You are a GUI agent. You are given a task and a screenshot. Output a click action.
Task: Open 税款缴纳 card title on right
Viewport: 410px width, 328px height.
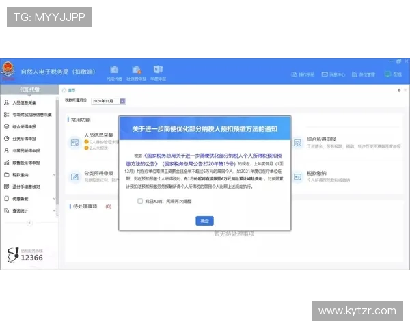(316, 173)
